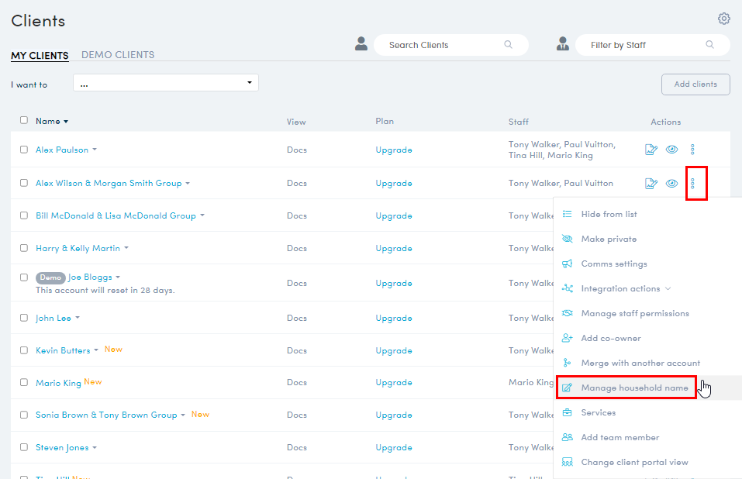Open three-dot actions menu for Alex Paulson
742x479 pixels.
coord(693,150)
